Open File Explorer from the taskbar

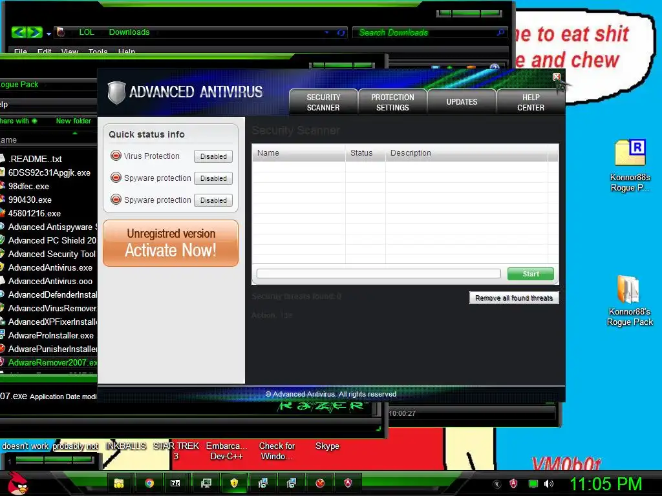click(x=119, y=483)
